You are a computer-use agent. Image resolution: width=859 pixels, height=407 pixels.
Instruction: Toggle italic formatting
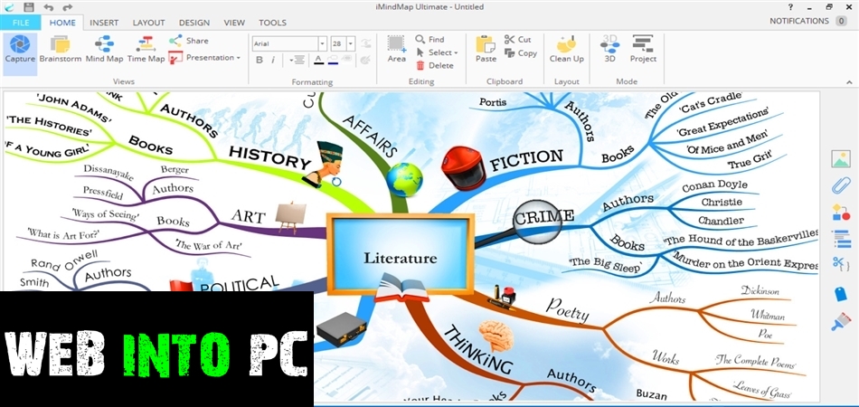(x=273, y=61)
